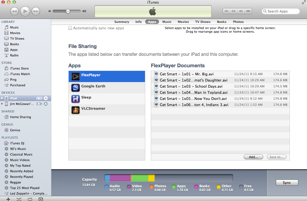
Task: Select Google Earth in the Apps list
Action: [x=107, y=88]
